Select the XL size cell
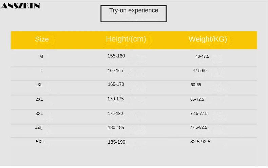The height and width of the screenshot is (168, 268). tap(40, 85)
